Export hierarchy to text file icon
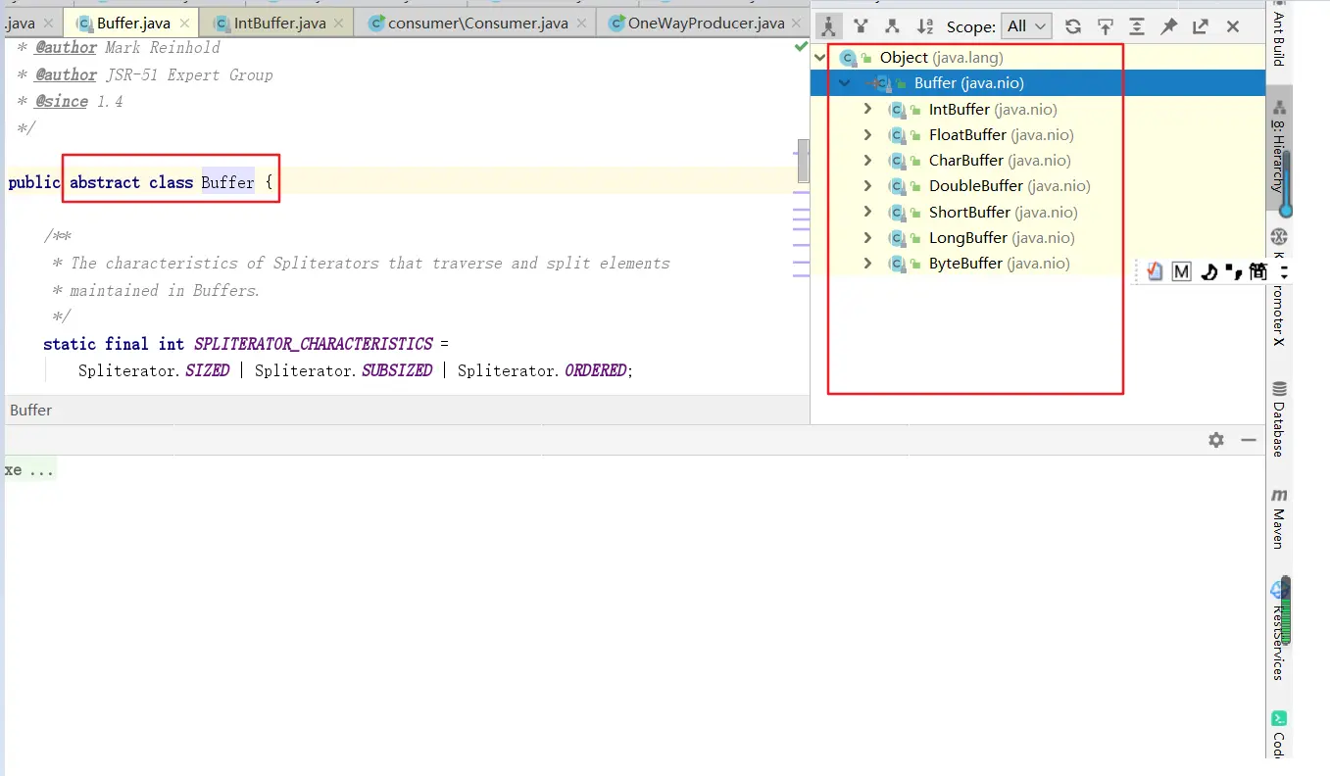The image size is (1330, 776). 1201,26
